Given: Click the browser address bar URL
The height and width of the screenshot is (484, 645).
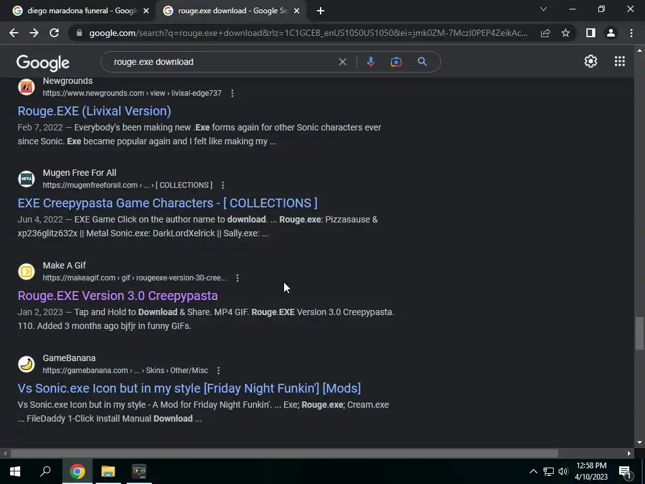Looking at the screenshot, I should pyautogui.click(x=309, y=33).
